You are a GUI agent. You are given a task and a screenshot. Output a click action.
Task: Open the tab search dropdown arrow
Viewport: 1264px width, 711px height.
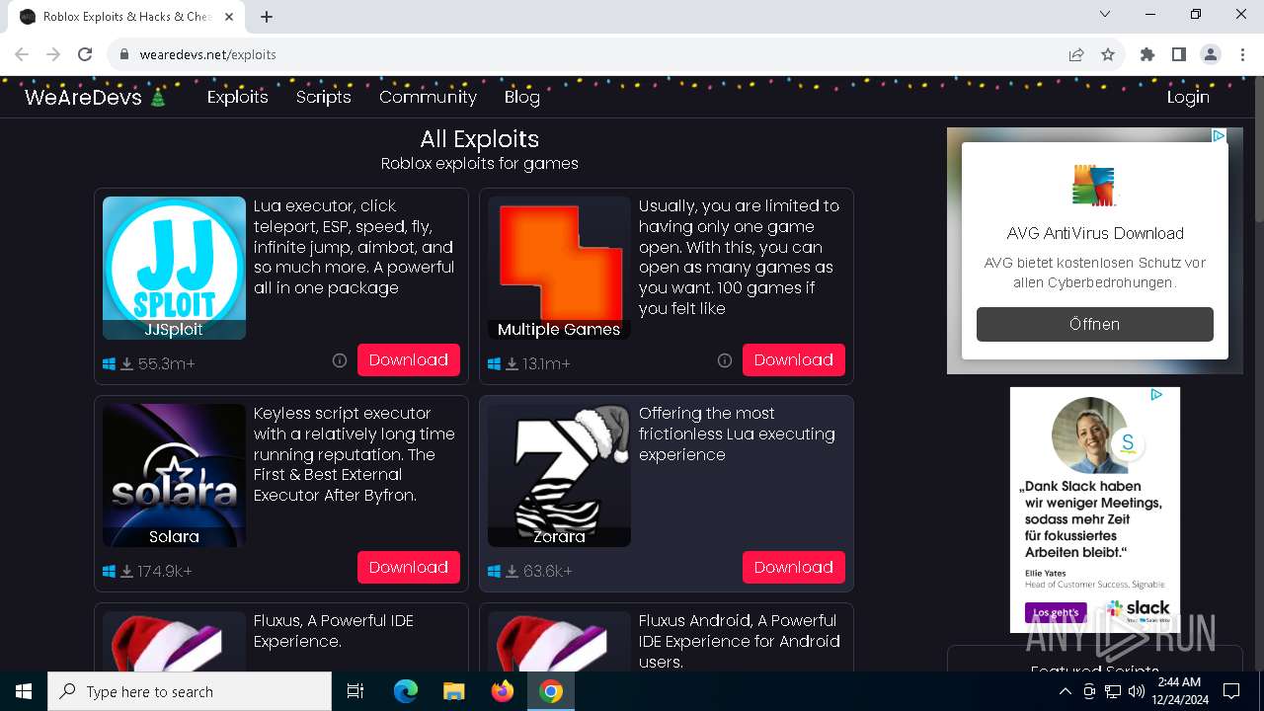coord(1105,14)
